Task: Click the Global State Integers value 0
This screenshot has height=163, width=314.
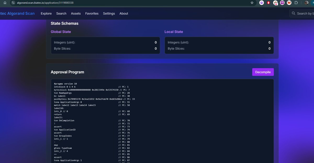Action: tap(156, 42)
